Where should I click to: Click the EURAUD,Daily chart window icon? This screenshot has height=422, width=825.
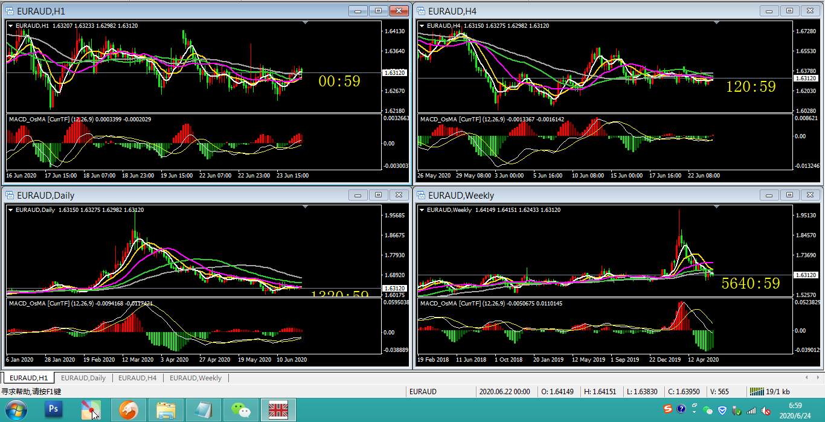click(x=10, y=195)
